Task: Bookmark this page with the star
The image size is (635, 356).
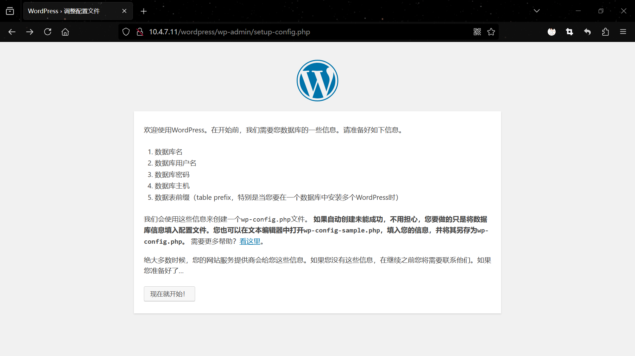Action: tap(491, 32)
